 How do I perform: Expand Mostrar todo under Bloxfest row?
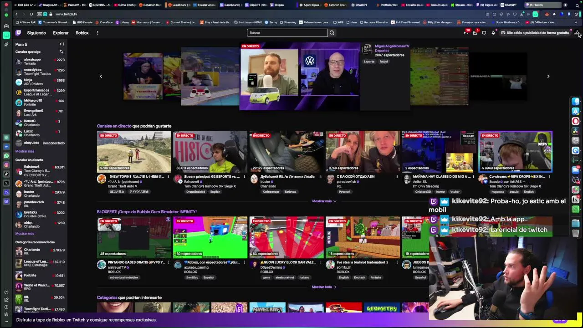click(x=324, y=287)
